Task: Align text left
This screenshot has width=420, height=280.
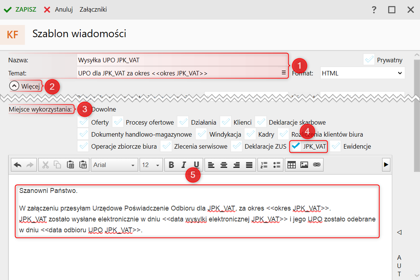Action: coord(211,165)
